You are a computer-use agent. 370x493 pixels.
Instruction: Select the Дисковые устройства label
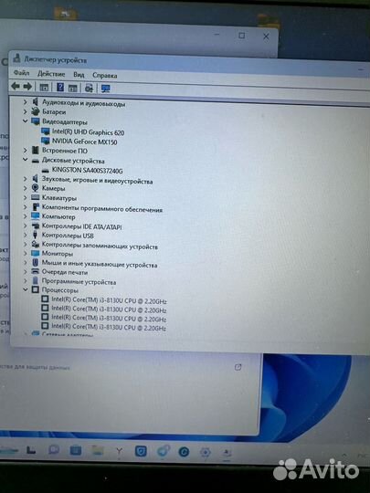click(x=73, y=161)
